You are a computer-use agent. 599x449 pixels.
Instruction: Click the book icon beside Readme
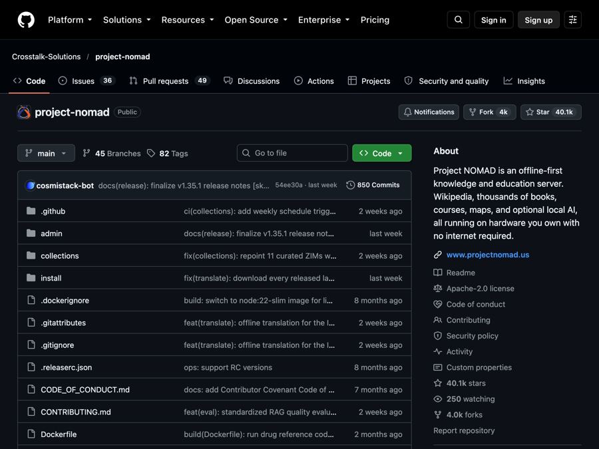coord(438,273)
